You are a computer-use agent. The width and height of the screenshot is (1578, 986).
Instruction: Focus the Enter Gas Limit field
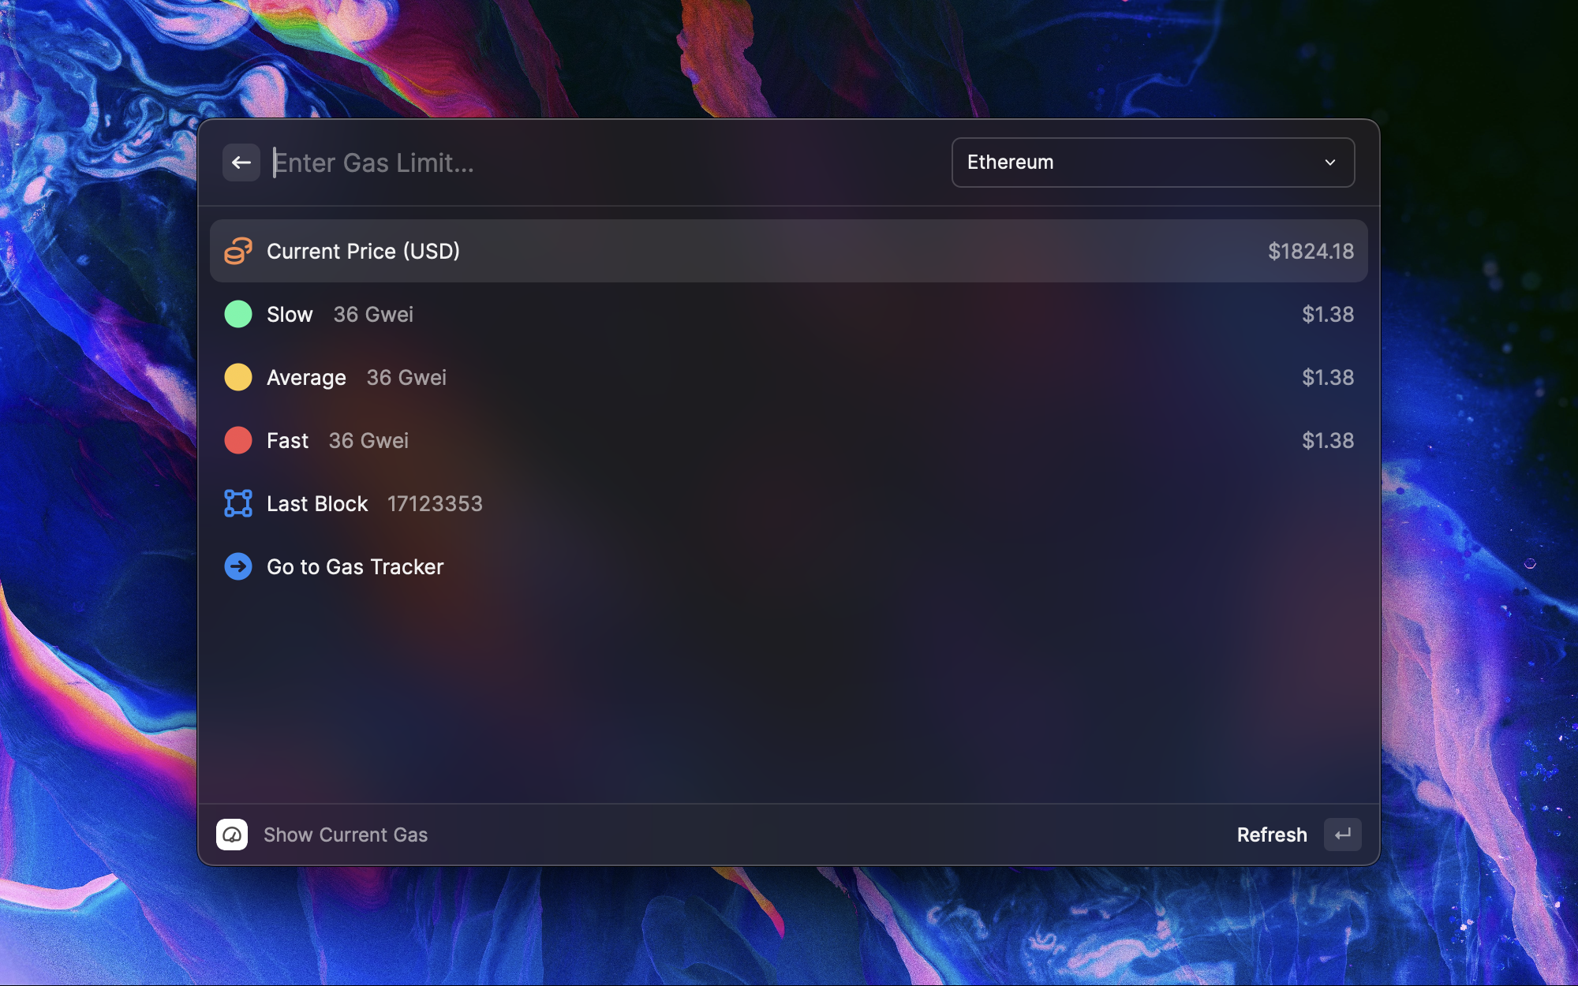[600, 162]
